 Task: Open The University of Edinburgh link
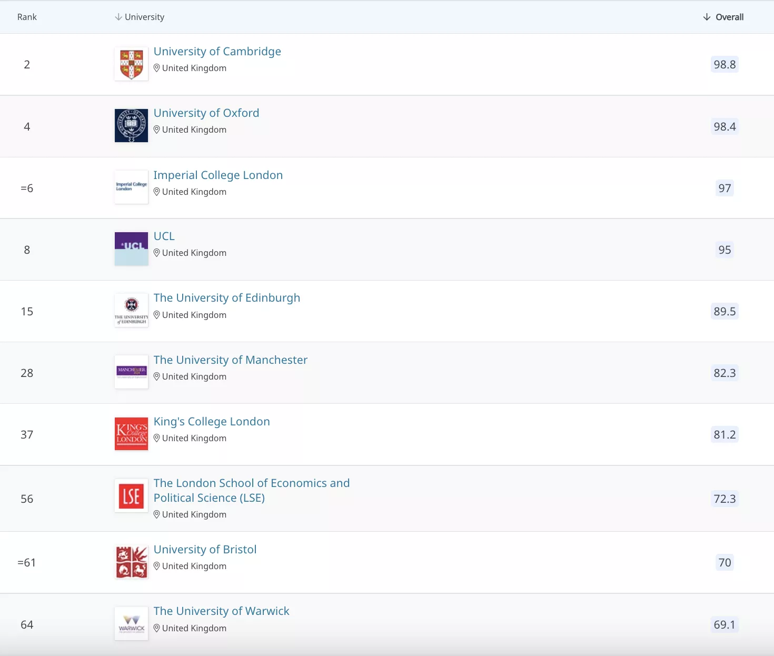click(x=226, y=298)
